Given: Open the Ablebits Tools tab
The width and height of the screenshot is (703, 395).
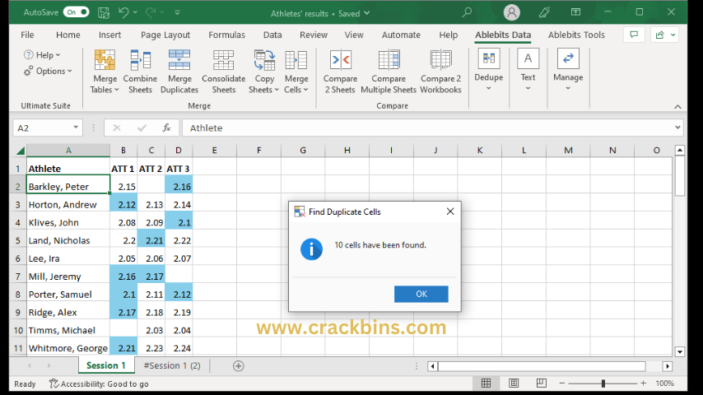Looking at the screenshot, I should [576, 35].
